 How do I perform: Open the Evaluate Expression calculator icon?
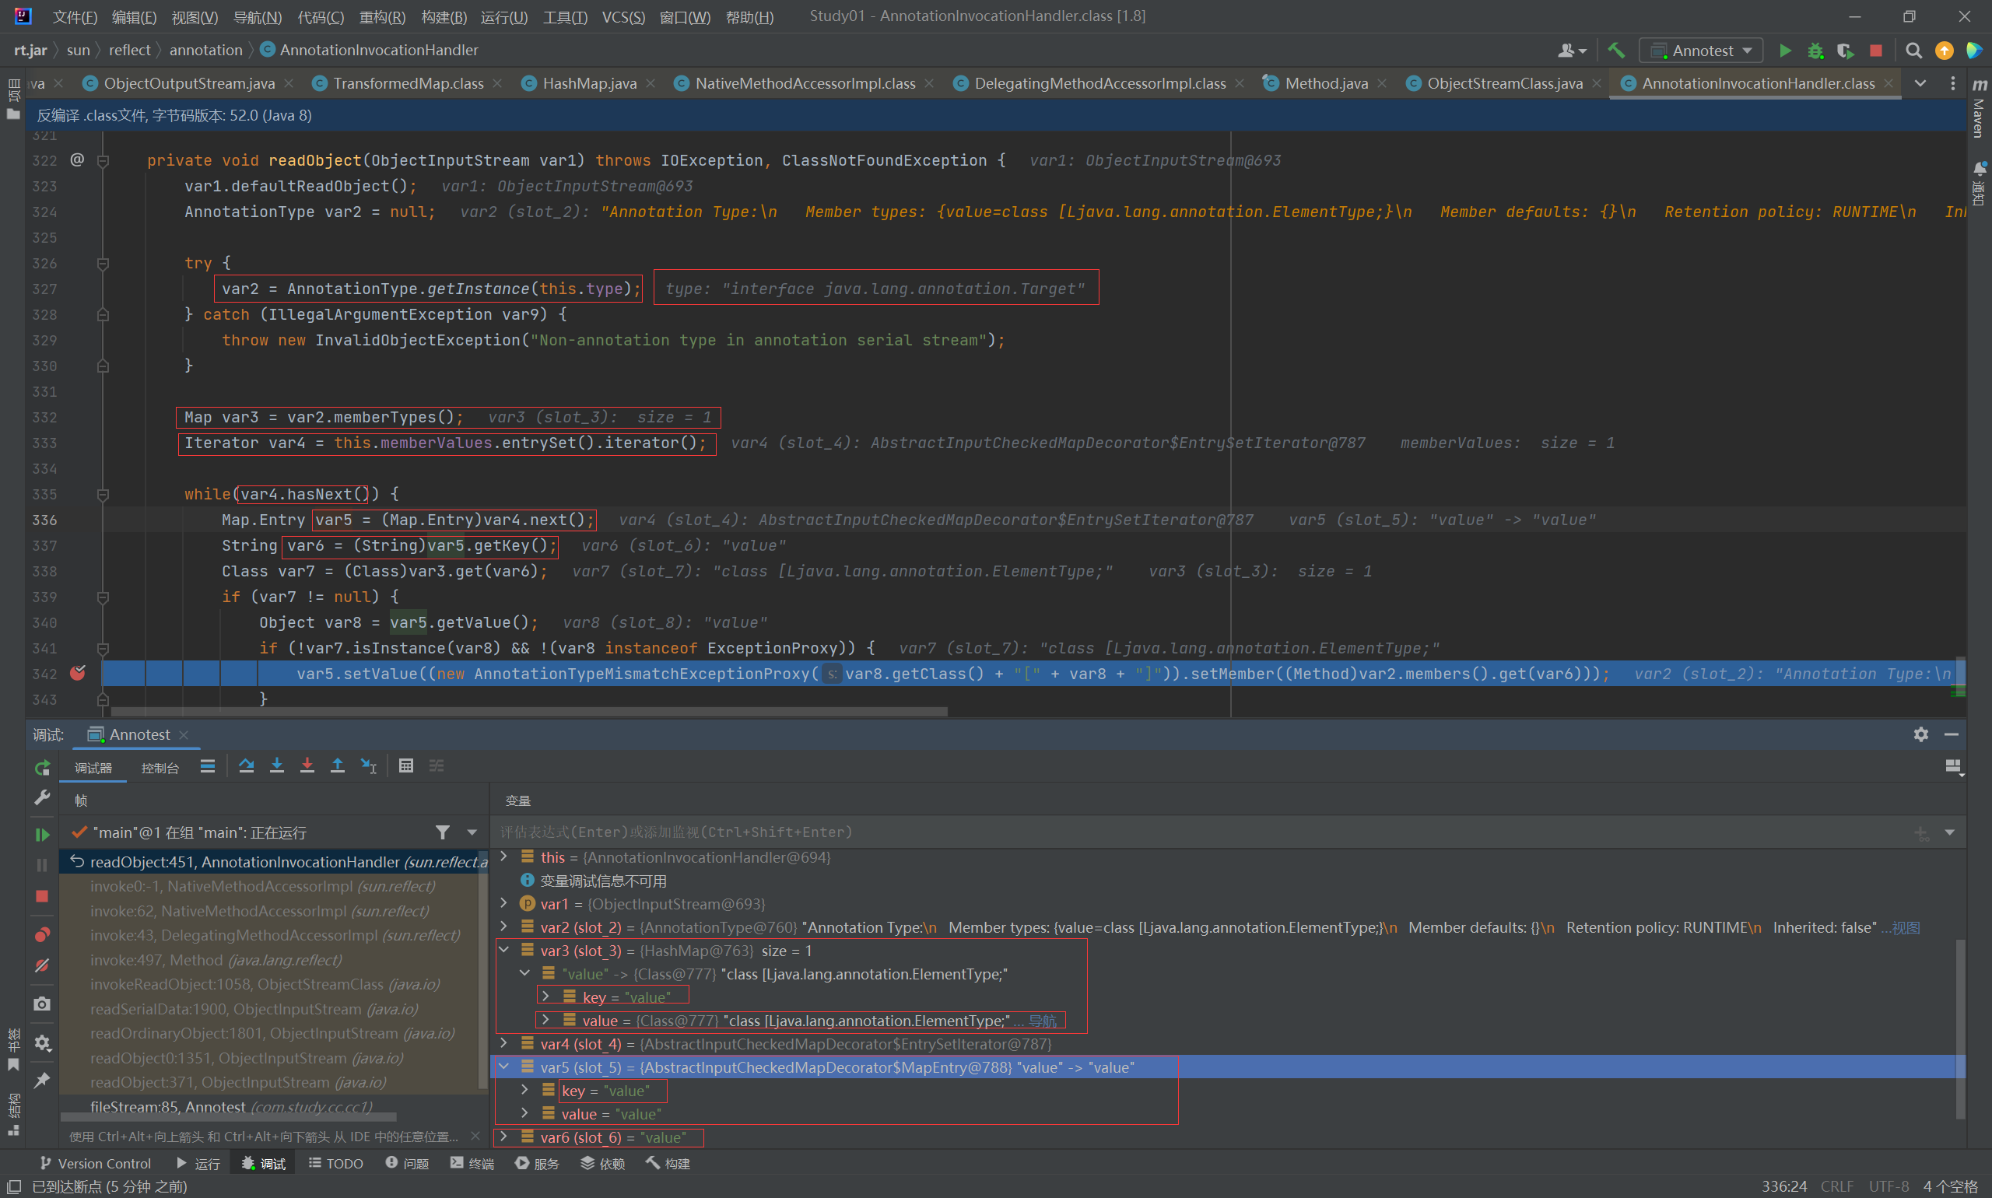[x=406, y=766]
